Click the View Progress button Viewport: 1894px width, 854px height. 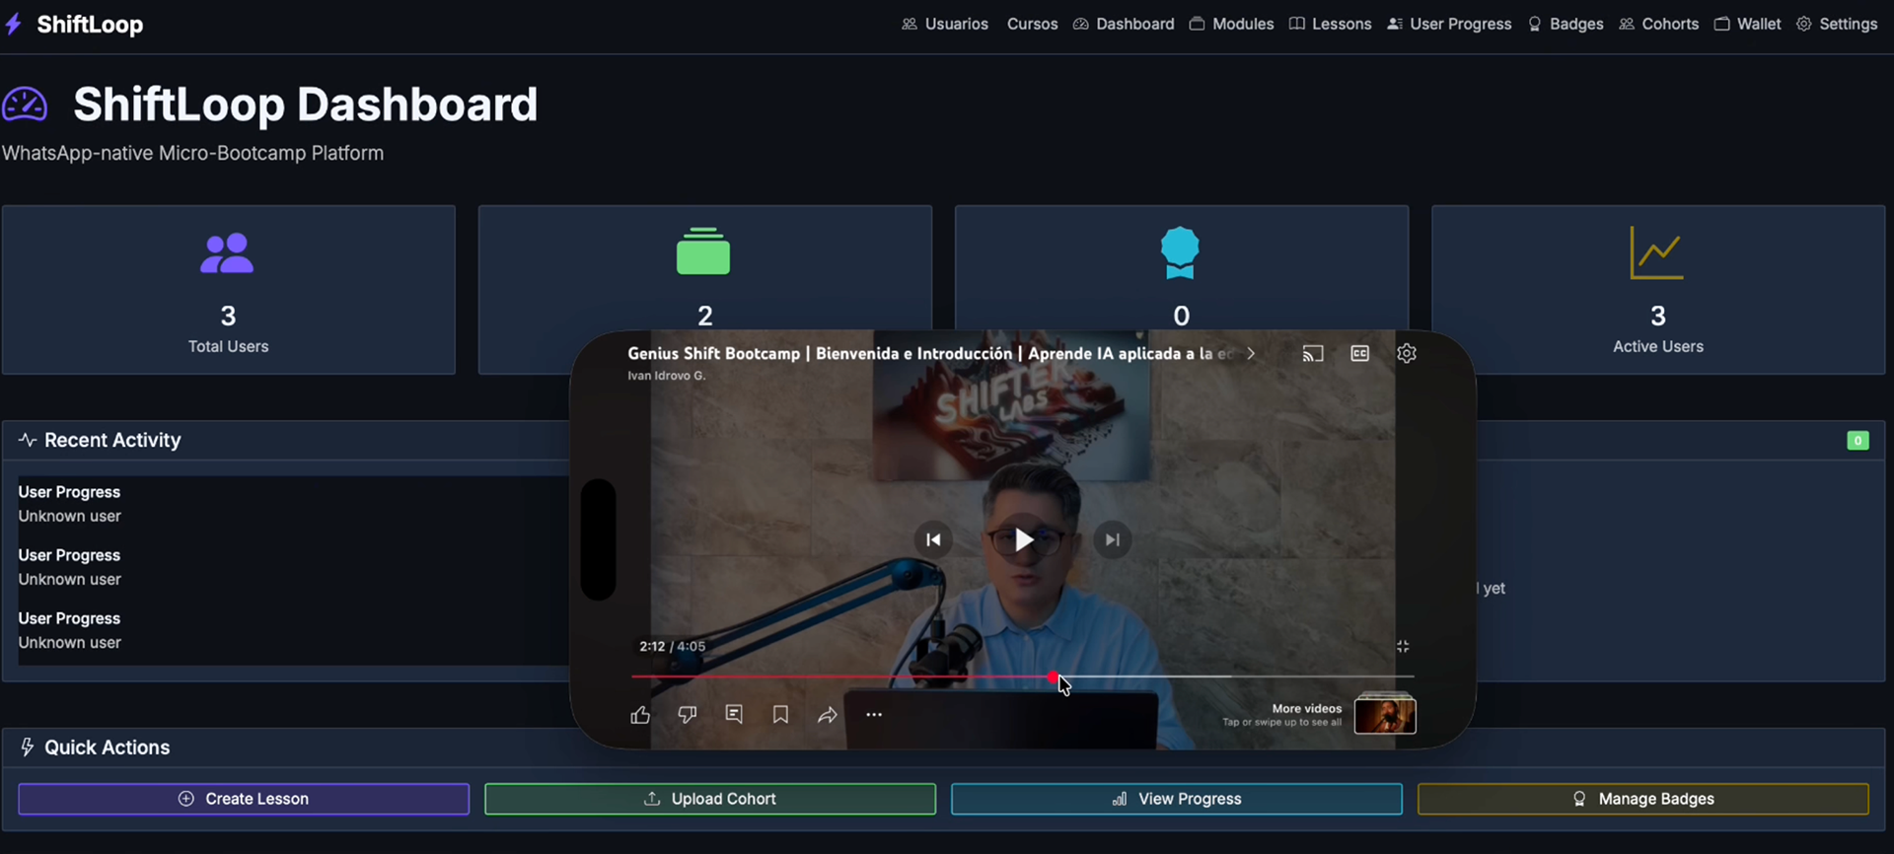[x=1177, y=799]
